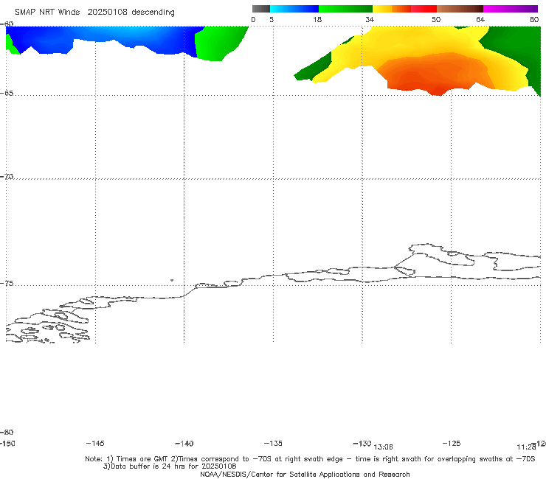Click the small island marker near -141
546x479 pixels.
pyautogui.click(x=172, y=280)
